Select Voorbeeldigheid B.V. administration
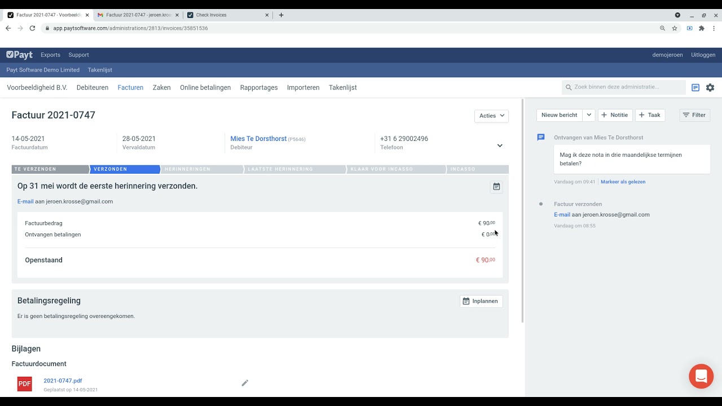The height and width of the screenshot is (406, 722). [x=37, y=87]
